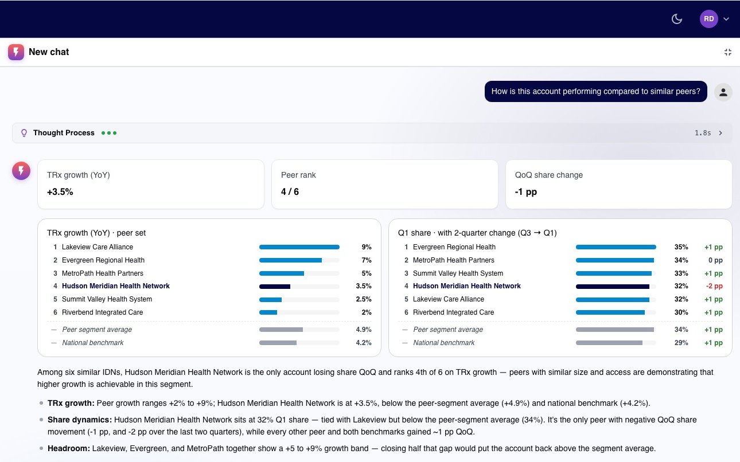The image size is (740, 462).
Task: Click Riverbend Integrated Care in Q1 share list
Action: (x=453, y=312)
